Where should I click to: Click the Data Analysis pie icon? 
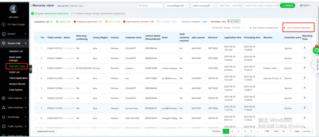pyautogui.click(x=3, y=98)
